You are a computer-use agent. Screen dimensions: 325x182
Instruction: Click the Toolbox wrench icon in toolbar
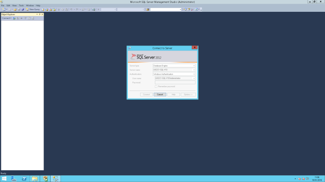point(193,10)
